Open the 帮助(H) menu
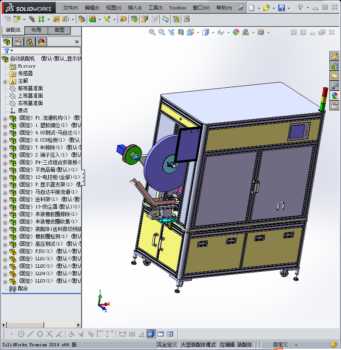 click(x=224, y=8)
